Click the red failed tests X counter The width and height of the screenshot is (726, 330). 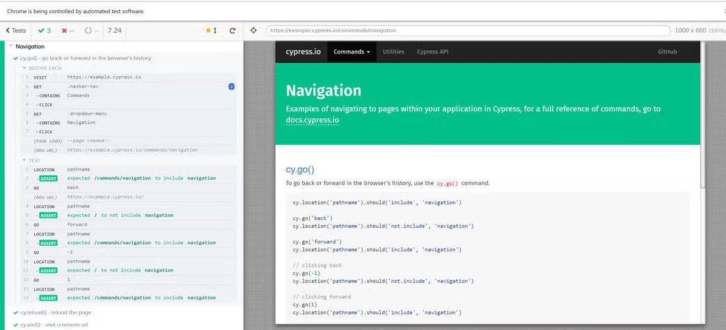[68, 31]
